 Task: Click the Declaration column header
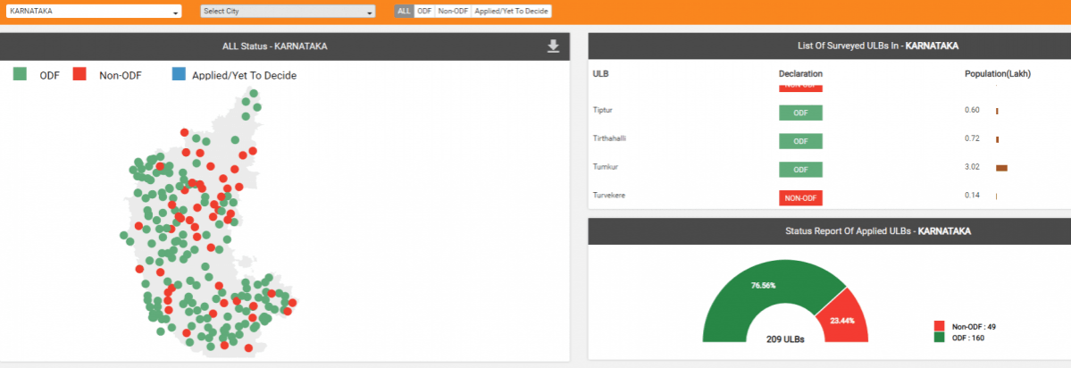coord(800,73)
